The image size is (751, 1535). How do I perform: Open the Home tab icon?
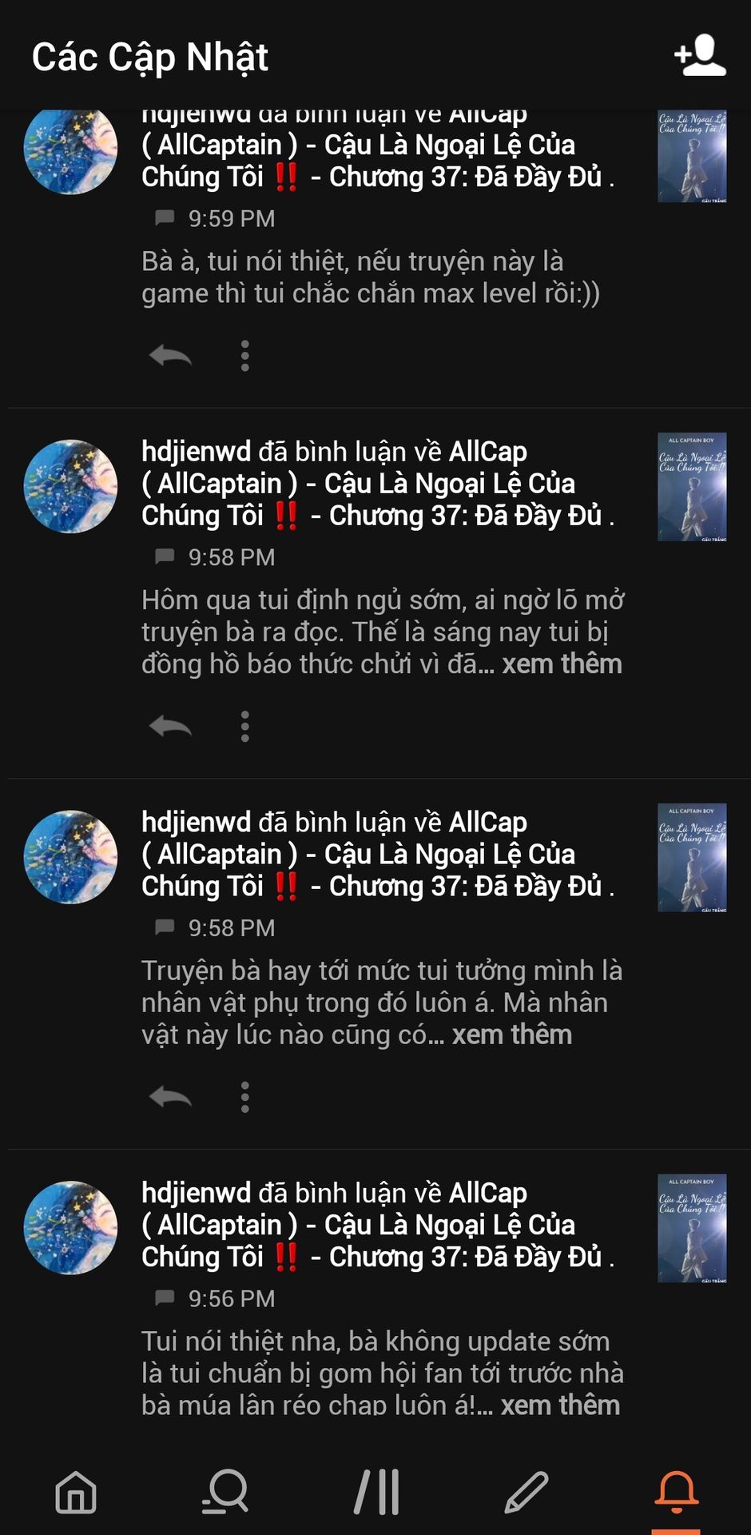click(x=76, y=1492)
